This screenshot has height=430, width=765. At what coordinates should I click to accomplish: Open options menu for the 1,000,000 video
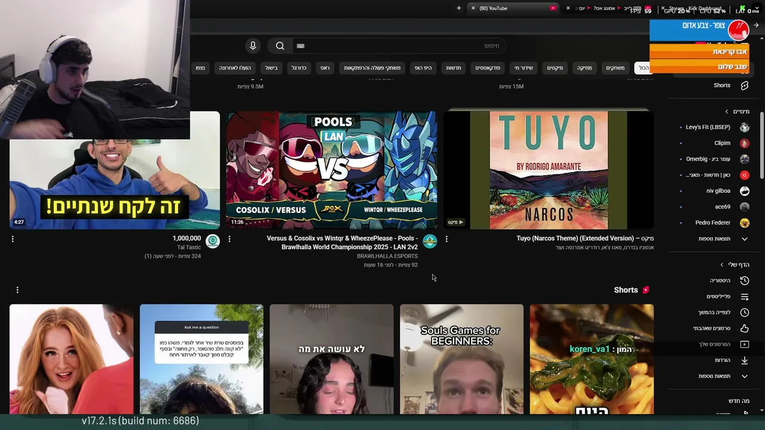coord(13,239)
